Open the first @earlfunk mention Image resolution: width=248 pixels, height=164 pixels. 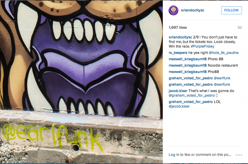coord(222,78)
